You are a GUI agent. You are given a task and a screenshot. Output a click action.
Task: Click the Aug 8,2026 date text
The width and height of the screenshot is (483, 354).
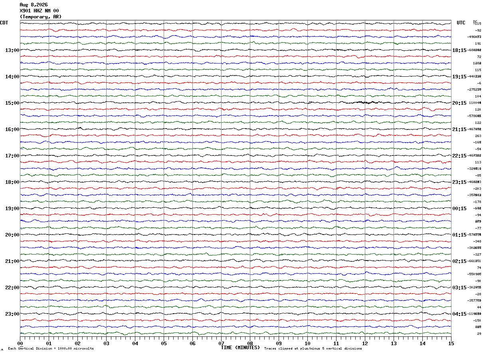pyautogui.click(x=34, y=5)
